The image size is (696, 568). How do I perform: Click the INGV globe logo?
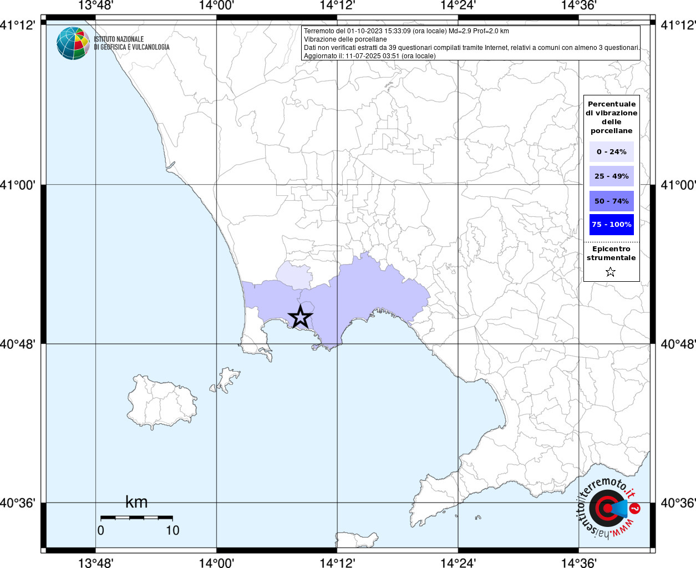73,43
